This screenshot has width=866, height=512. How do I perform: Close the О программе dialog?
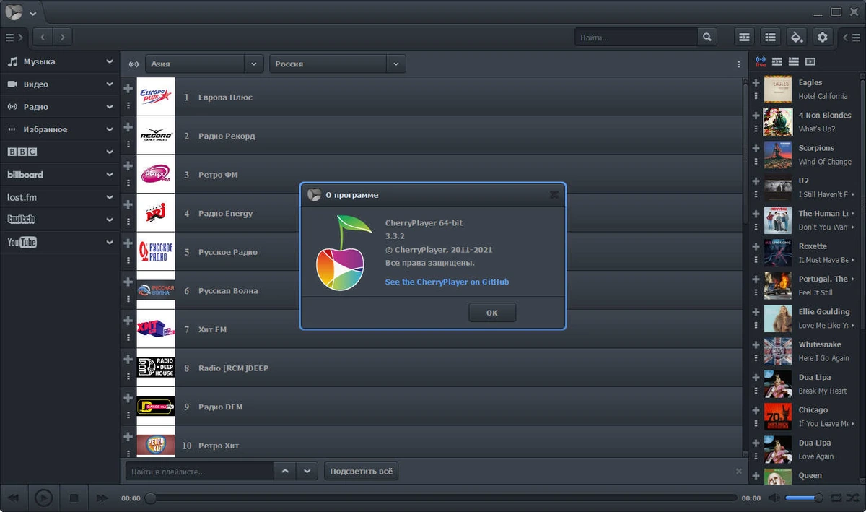[554, 194]
